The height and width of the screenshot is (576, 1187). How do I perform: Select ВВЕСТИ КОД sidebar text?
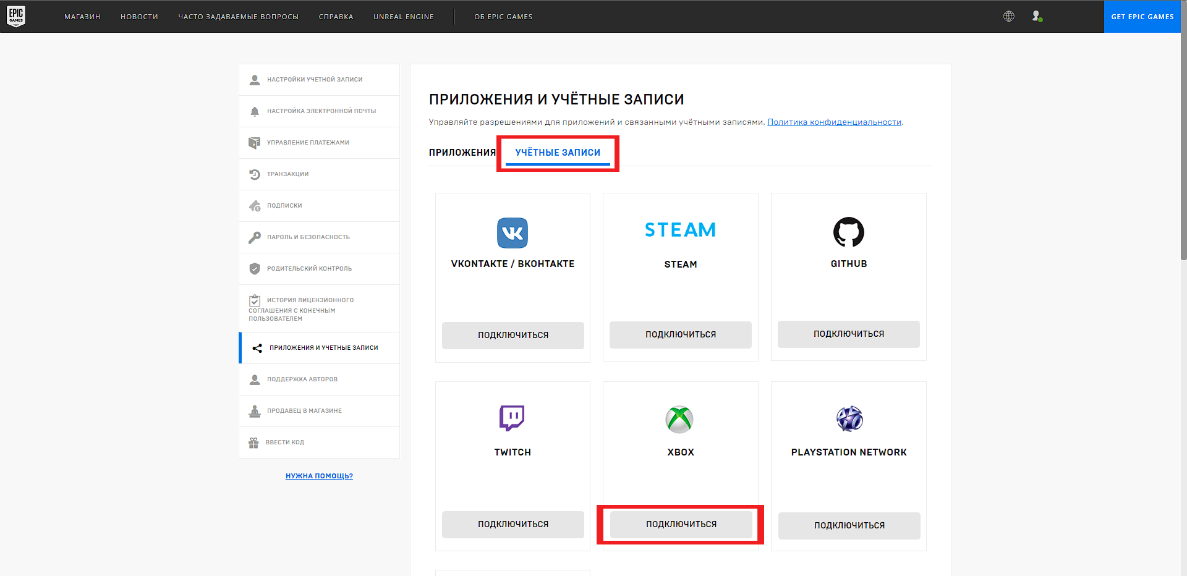pos(285,443)
